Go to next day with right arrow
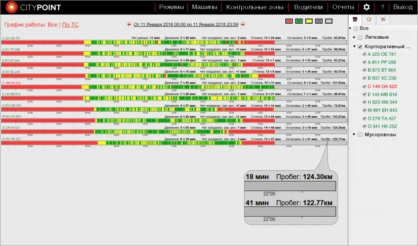This screenshot has height=246, width=418. coord(243,24)
